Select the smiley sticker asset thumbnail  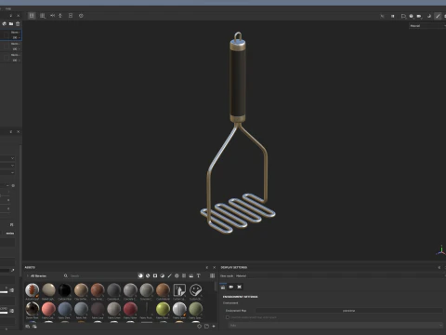point(196,290)
